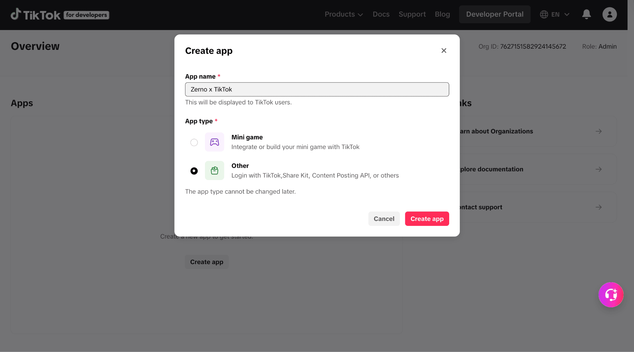Expand the Products dropdown menu

point(344,14)
